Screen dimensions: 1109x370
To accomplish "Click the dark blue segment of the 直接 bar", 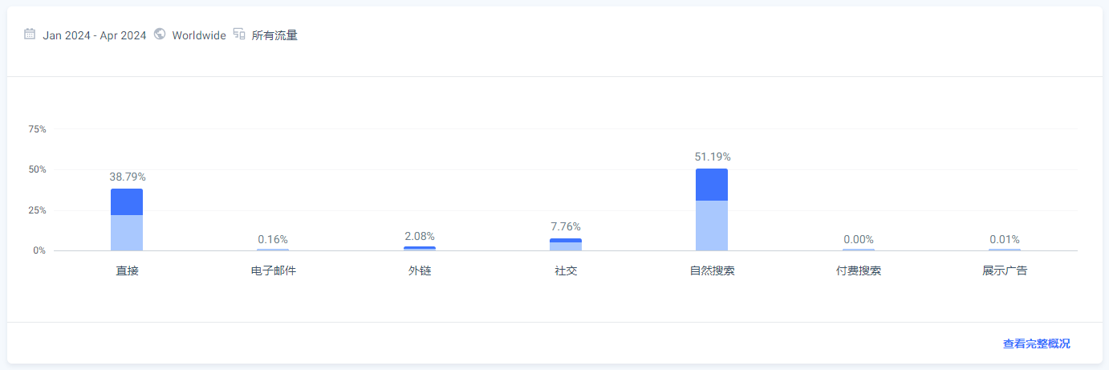I will tap(127, 202).
